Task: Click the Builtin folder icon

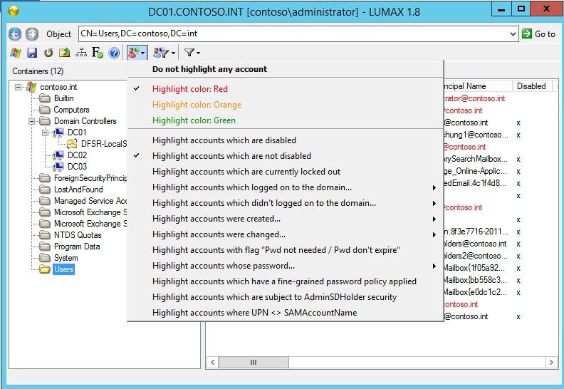Action: [x=45, y=98]
